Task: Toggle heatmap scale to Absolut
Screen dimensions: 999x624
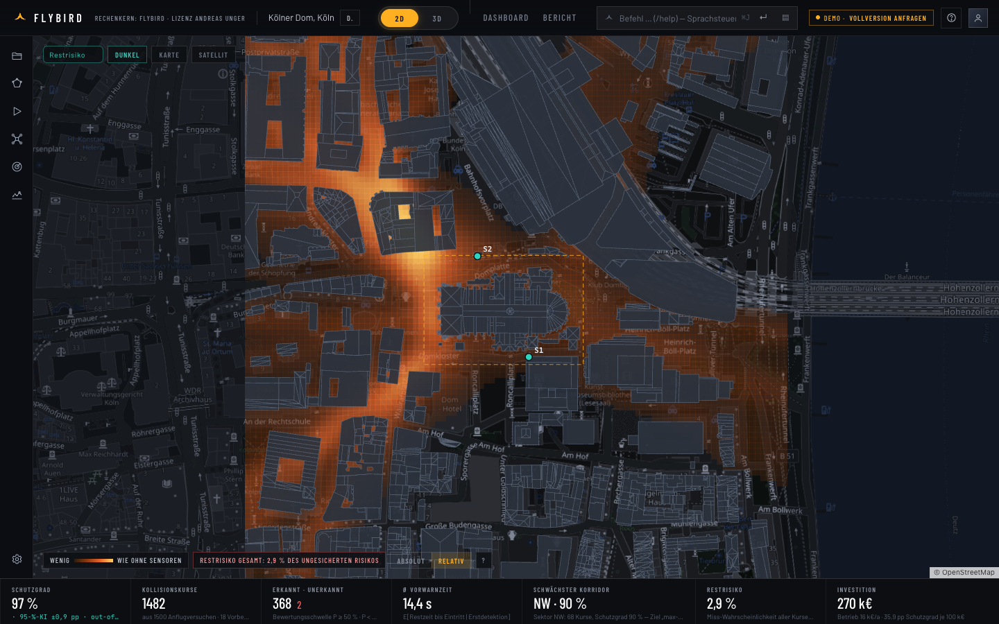Action: point(411,561)
